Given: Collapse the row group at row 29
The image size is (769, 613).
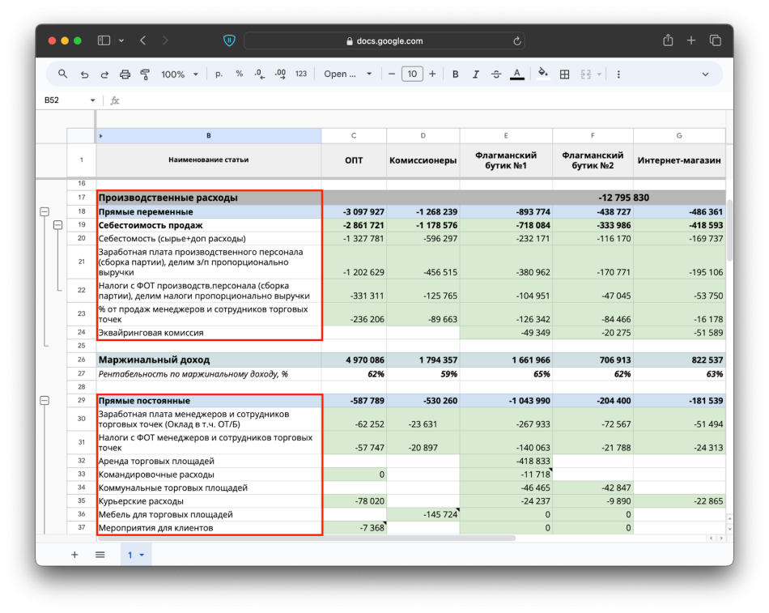Looking at the screenshot, I should point(45,400).
